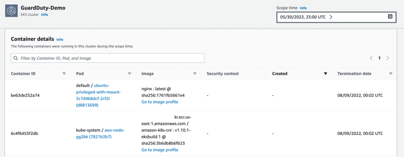
Task: Click the EKS cluster Kubernetes icon
Action: (11, 11)
